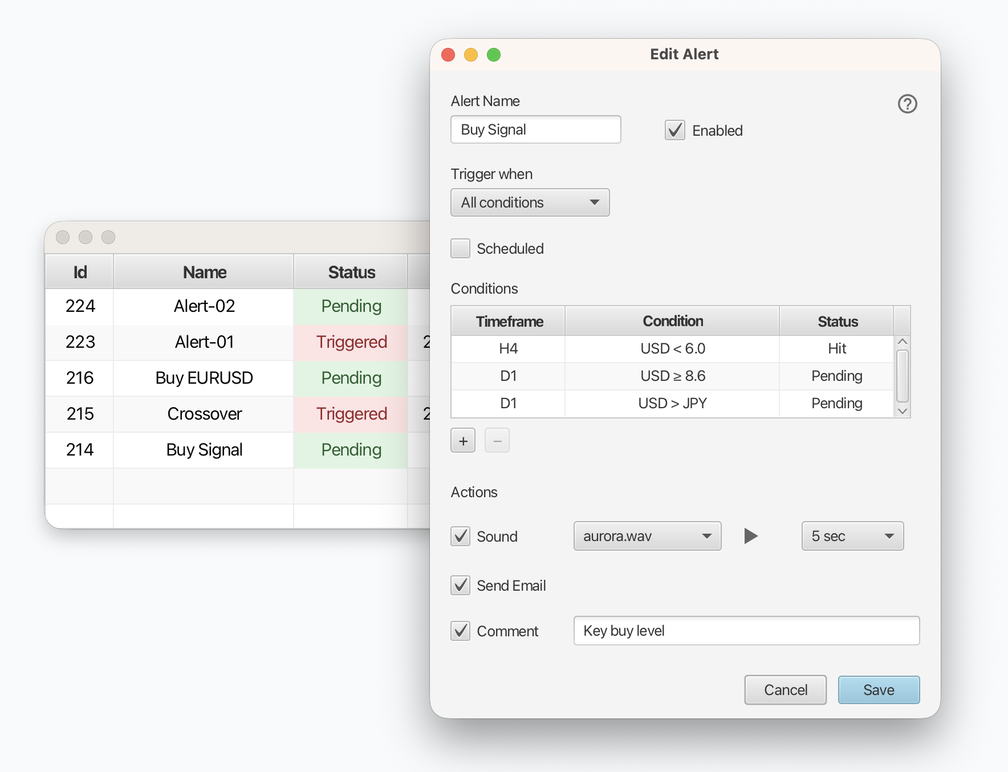Select the USD > JPY condition row
This screenshot has width=1008, height=772.
point(673,403)
